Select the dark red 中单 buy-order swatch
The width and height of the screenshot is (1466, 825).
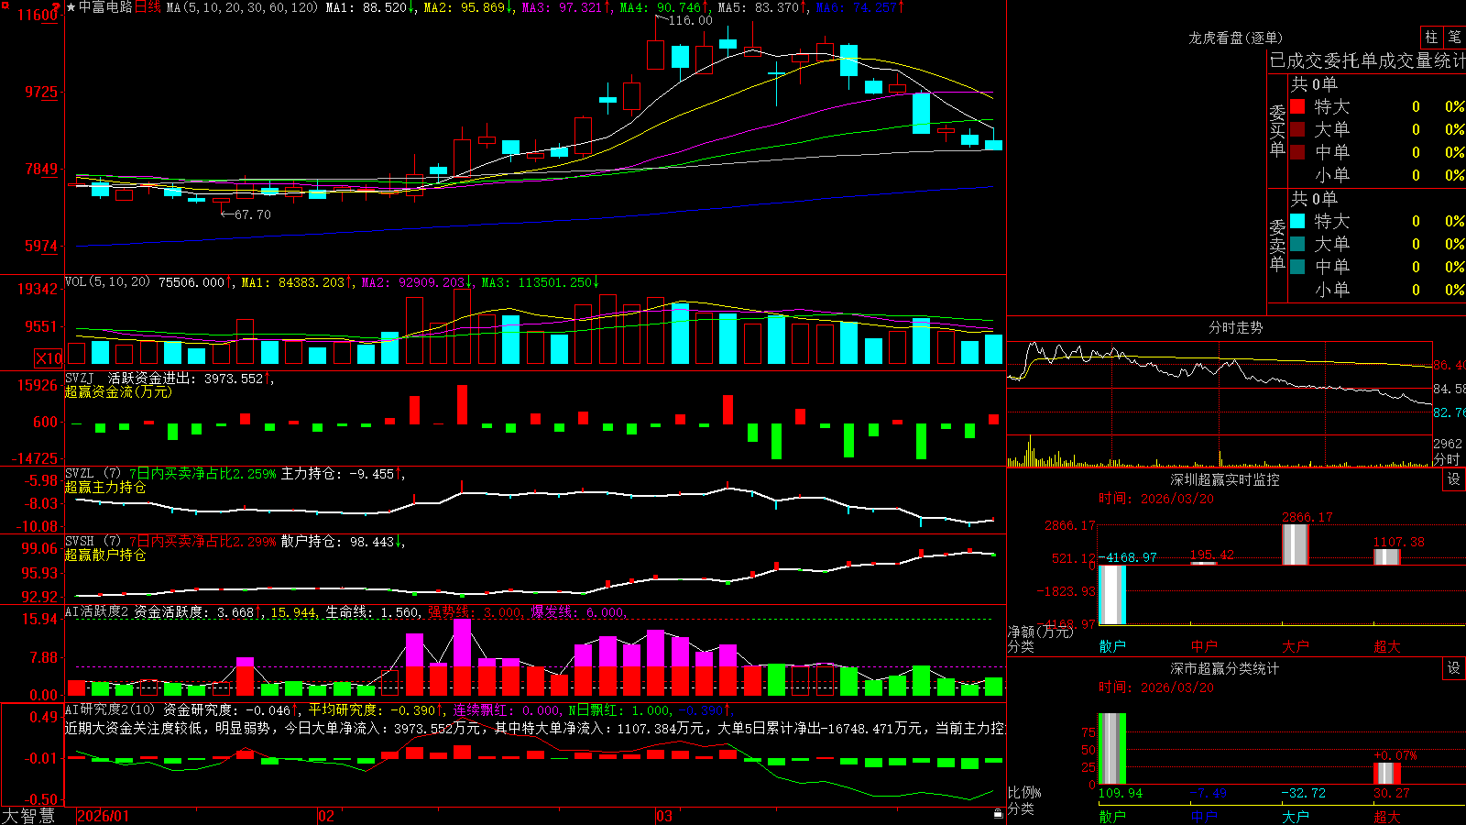[1297, 151]
